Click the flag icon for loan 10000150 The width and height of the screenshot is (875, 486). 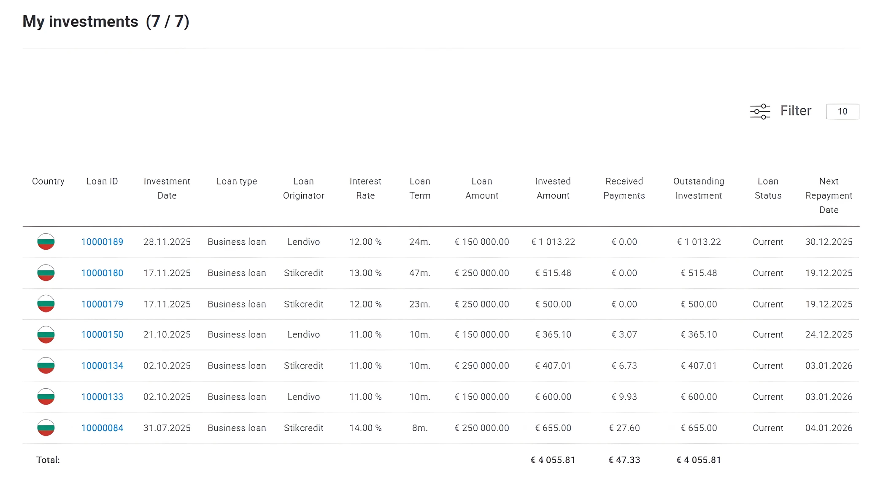46,335
